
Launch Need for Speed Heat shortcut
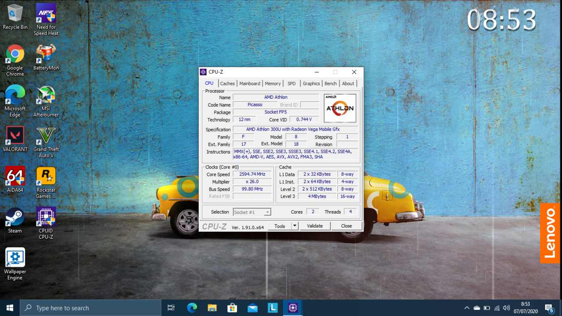coord(46,20)
